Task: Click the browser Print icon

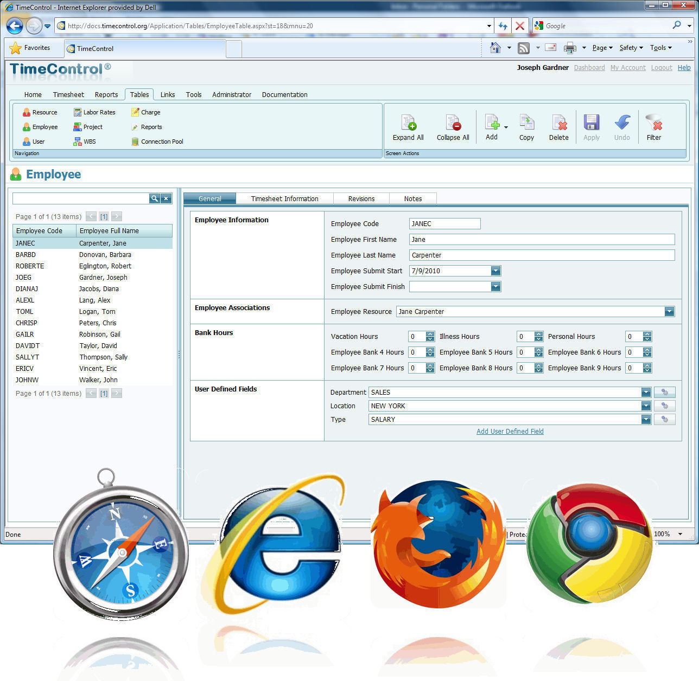Action: (x=570, y=48)
